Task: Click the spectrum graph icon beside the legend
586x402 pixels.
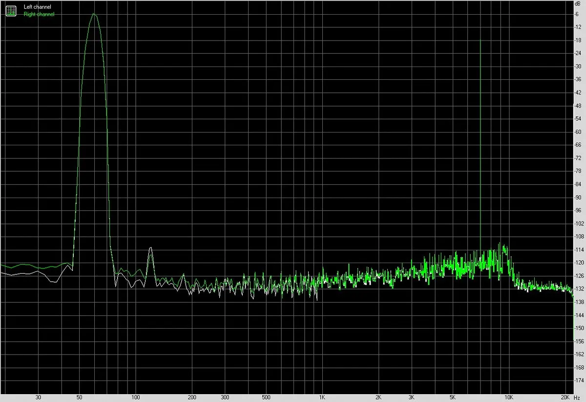Action: [x=11, y=11]
